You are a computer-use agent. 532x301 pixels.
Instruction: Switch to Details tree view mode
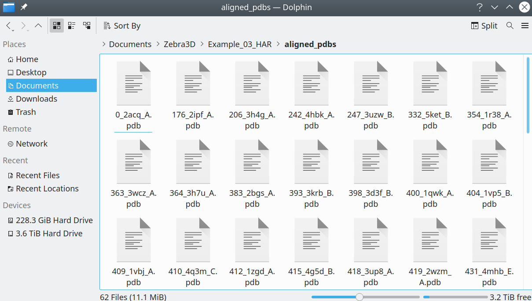(87, 26)
